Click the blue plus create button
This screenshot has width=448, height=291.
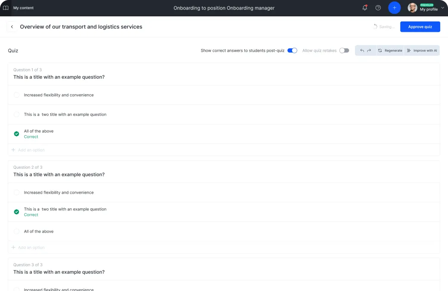pos(394,8)
